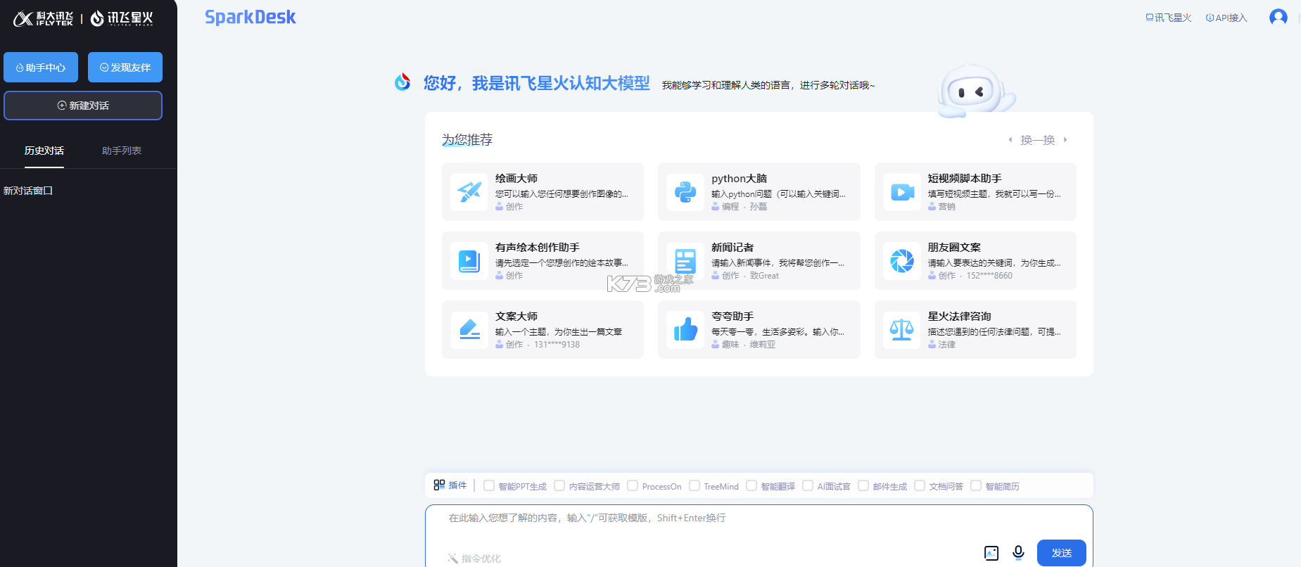1301x567 pixels.
Task: Open the 星火法律咨询 scales icon
Action: pyautogui.click(x=902, y=330)
